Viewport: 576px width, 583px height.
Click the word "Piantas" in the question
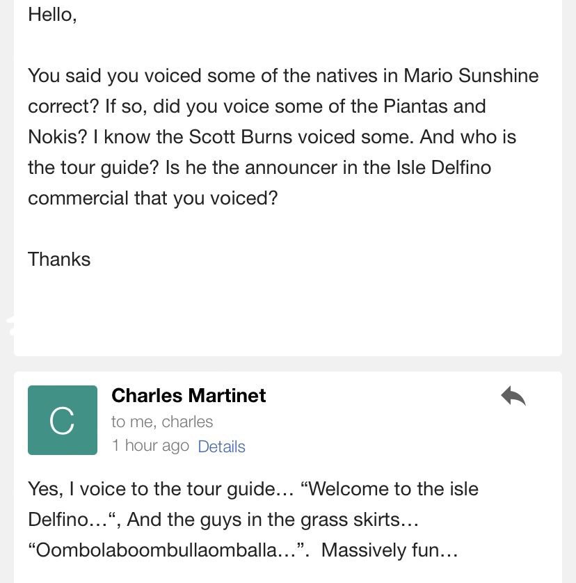click(418, 106)
